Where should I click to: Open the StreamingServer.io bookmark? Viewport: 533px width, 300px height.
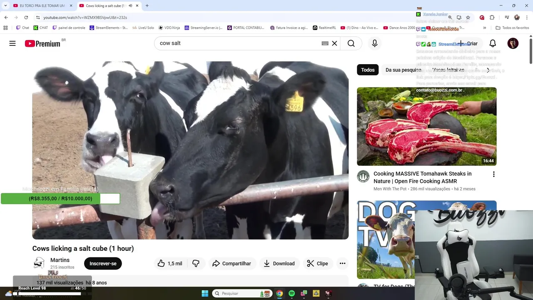coord(204,28)
